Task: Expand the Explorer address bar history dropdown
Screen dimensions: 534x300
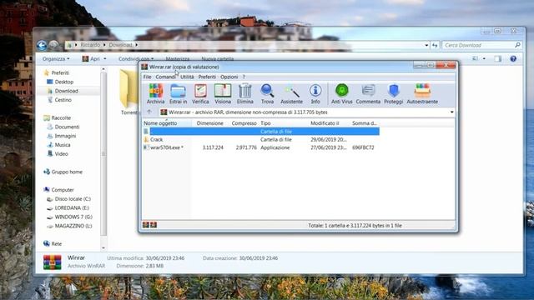Action: tap(426, 45)
